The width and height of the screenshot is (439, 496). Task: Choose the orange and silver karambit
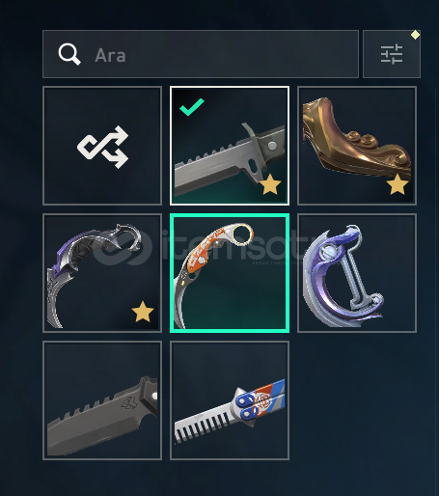tap(230, 273)
